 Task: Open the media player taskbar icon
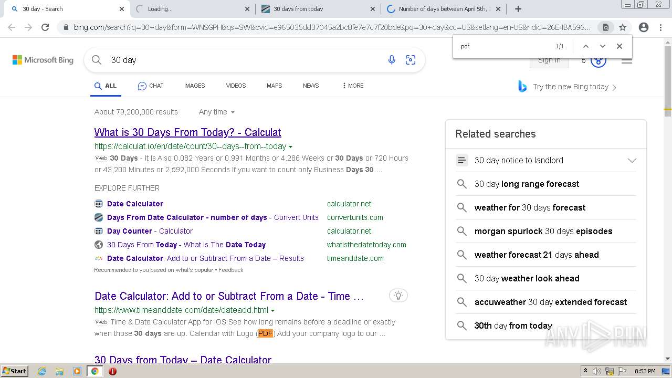(x=77, y=371)
